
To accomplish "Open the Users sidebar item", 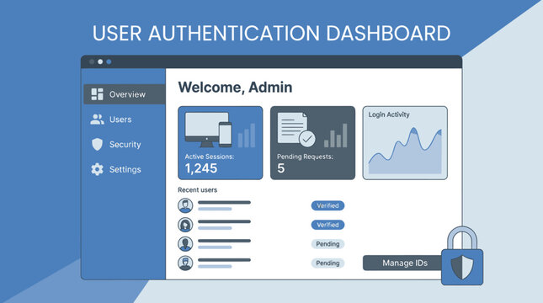I will point(125,120).
